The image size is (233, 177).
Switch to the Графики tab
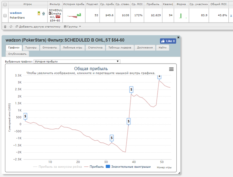point(14,48)
